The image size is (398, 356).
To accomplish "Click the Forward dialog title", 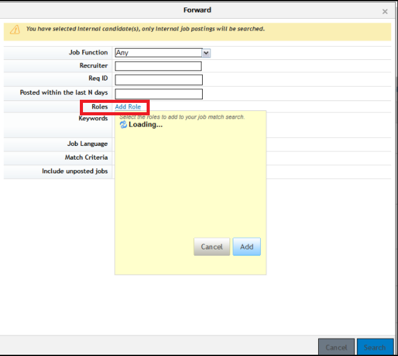I will click(197, 10).
